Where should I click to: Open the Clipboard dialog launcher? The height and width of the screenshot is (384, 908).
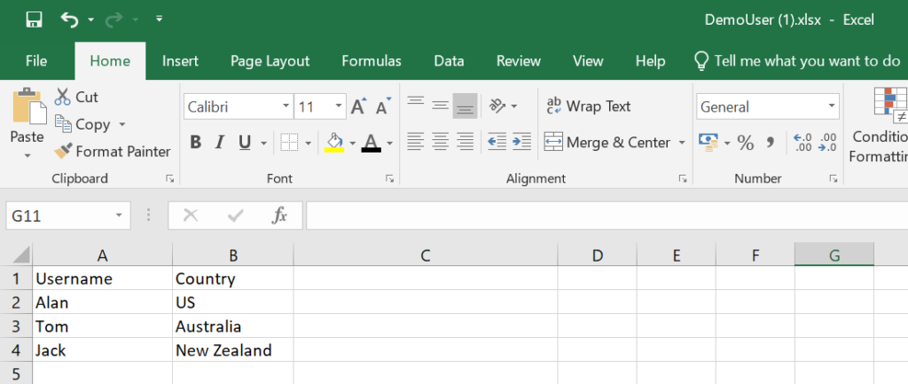coord(170,179)
